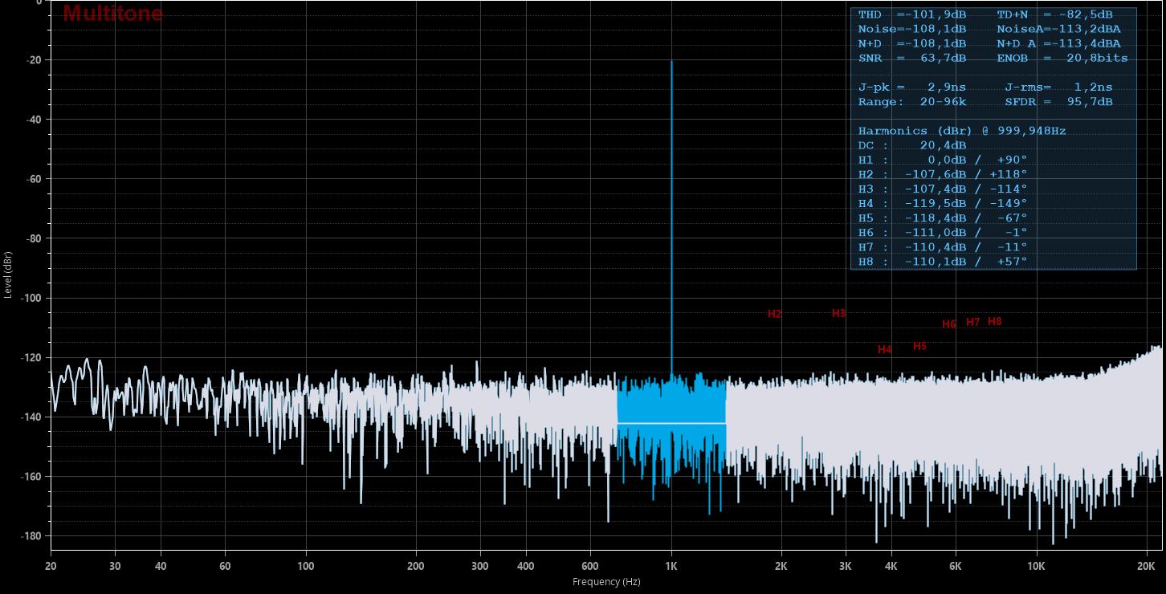
Task: Click the 1K frequency tick label
Action: (x=671, y=566)
